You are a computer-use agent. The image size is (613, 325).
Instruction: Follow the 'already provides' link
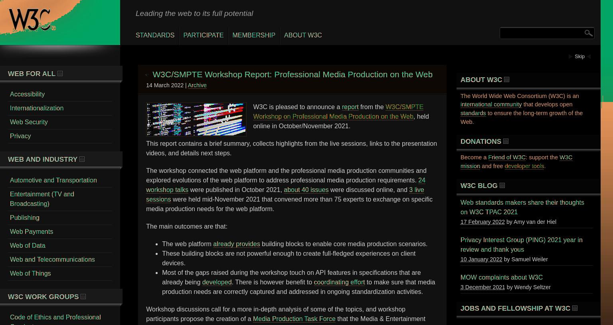coord(236,244)
